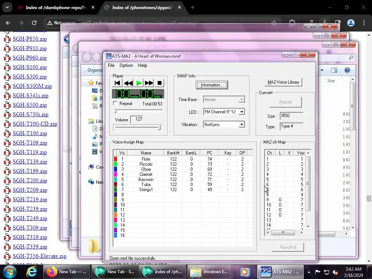Image resolution: width=372 pixels, height=279 pixels.
Task: Select the Flute voice row
Action: (x=183, y=159)
